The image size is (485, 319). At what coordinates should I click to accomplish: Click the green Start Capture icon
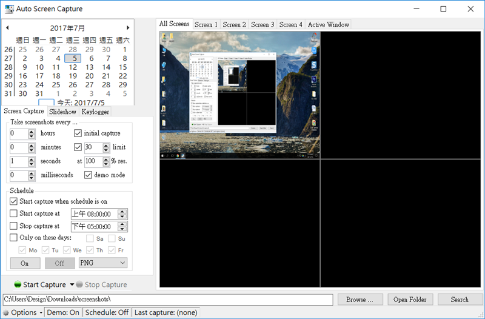tap(18, 284)
